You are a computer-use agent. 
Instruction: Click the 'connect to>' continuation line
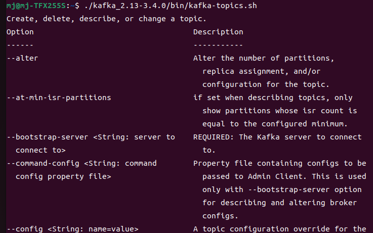coord(40,150)
